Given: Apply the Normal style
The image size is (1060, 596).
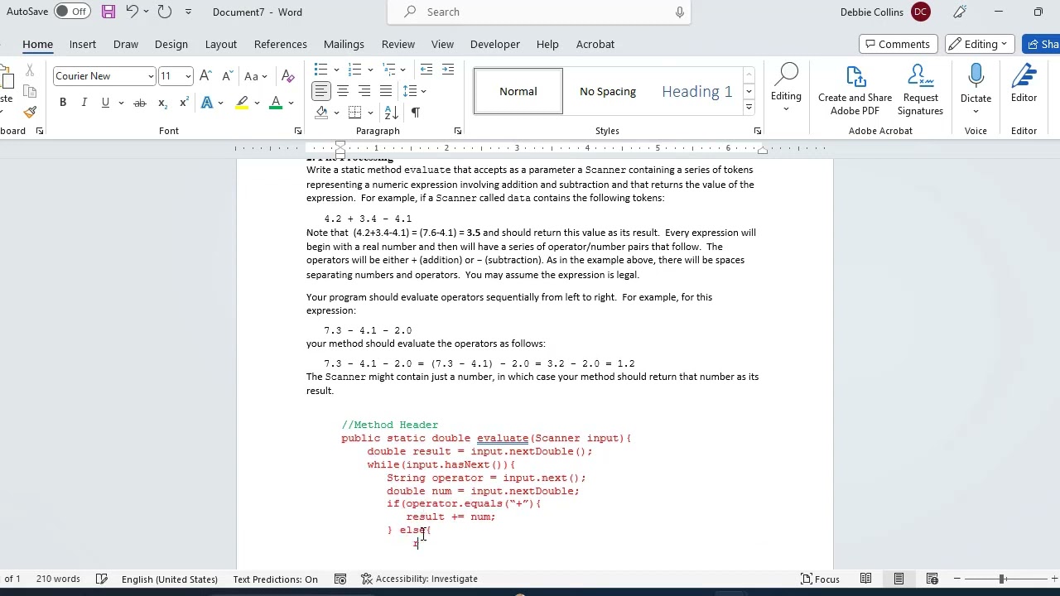Looking at the screenshot, I should pyautogui.click(x=518, y=91).
